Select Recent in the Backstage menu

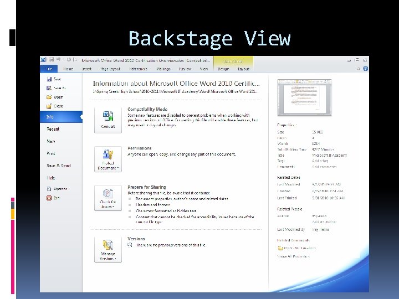click(53, 129)
